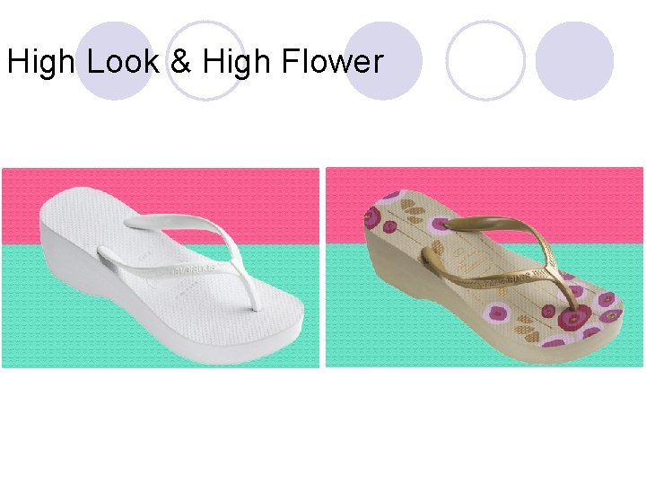Click the ampersand in the slide title
This screenshot has height=485, width=646.
point(181,61)
